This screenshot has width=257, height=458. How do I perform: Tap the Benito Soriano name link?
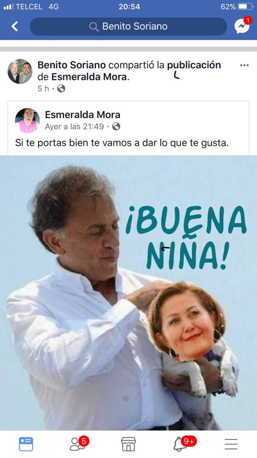pos(72,65)
